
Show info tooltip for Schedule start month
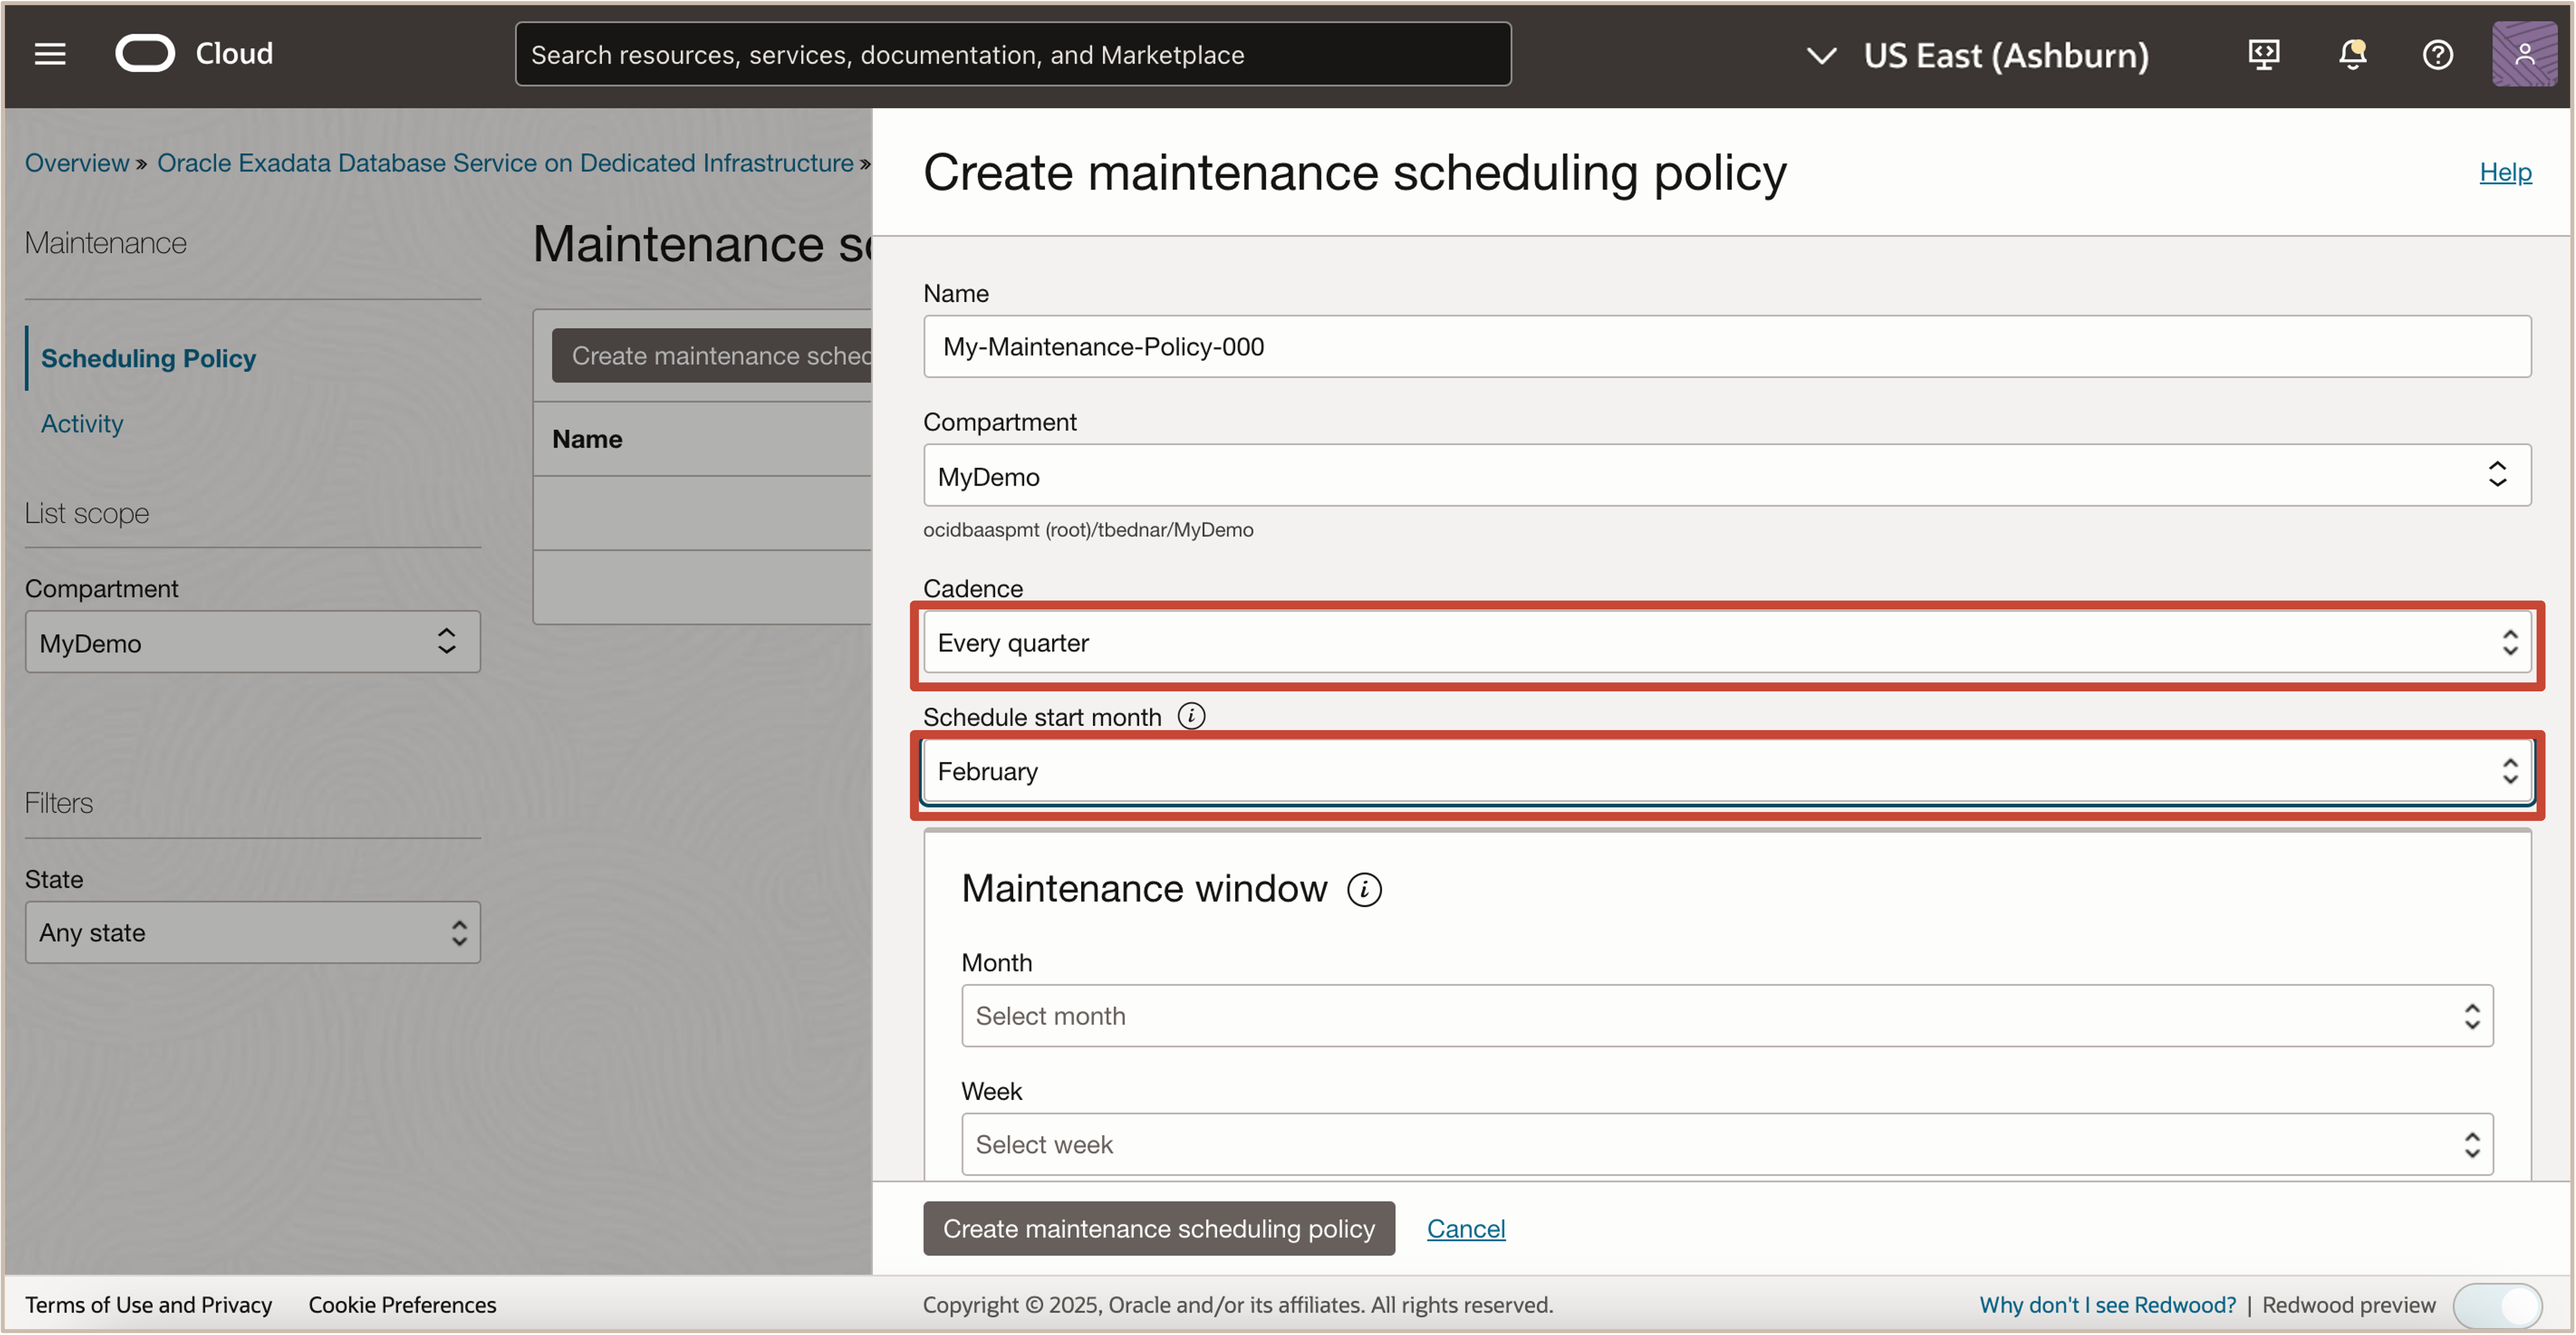tap(1192, 716)
